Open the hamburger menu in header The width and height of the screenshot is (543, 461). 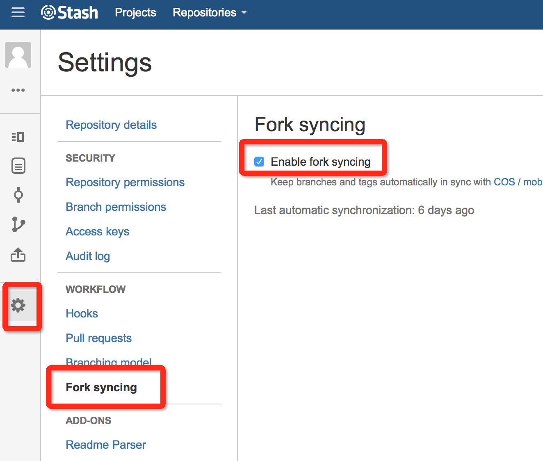18,13
